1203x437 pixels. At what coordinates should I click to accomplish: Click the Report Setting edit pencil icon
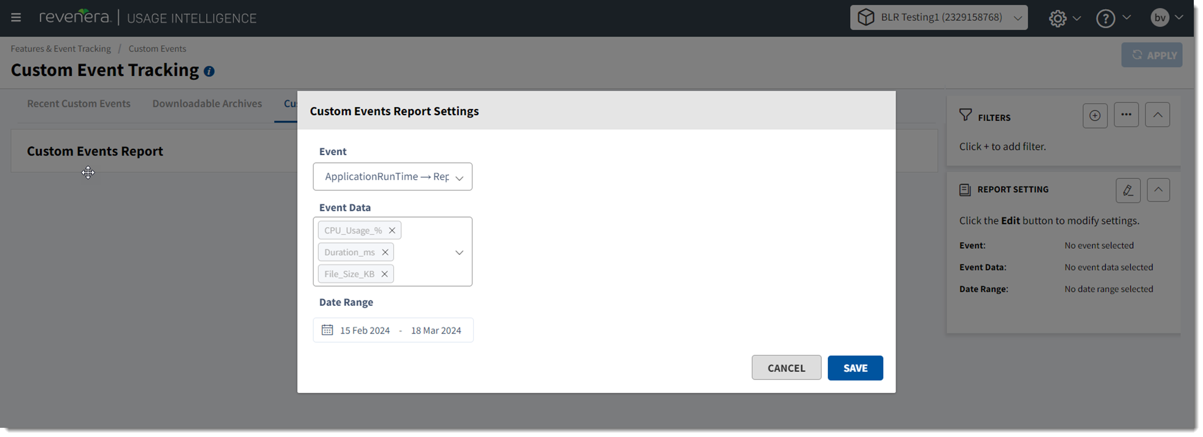point(1128,190)
